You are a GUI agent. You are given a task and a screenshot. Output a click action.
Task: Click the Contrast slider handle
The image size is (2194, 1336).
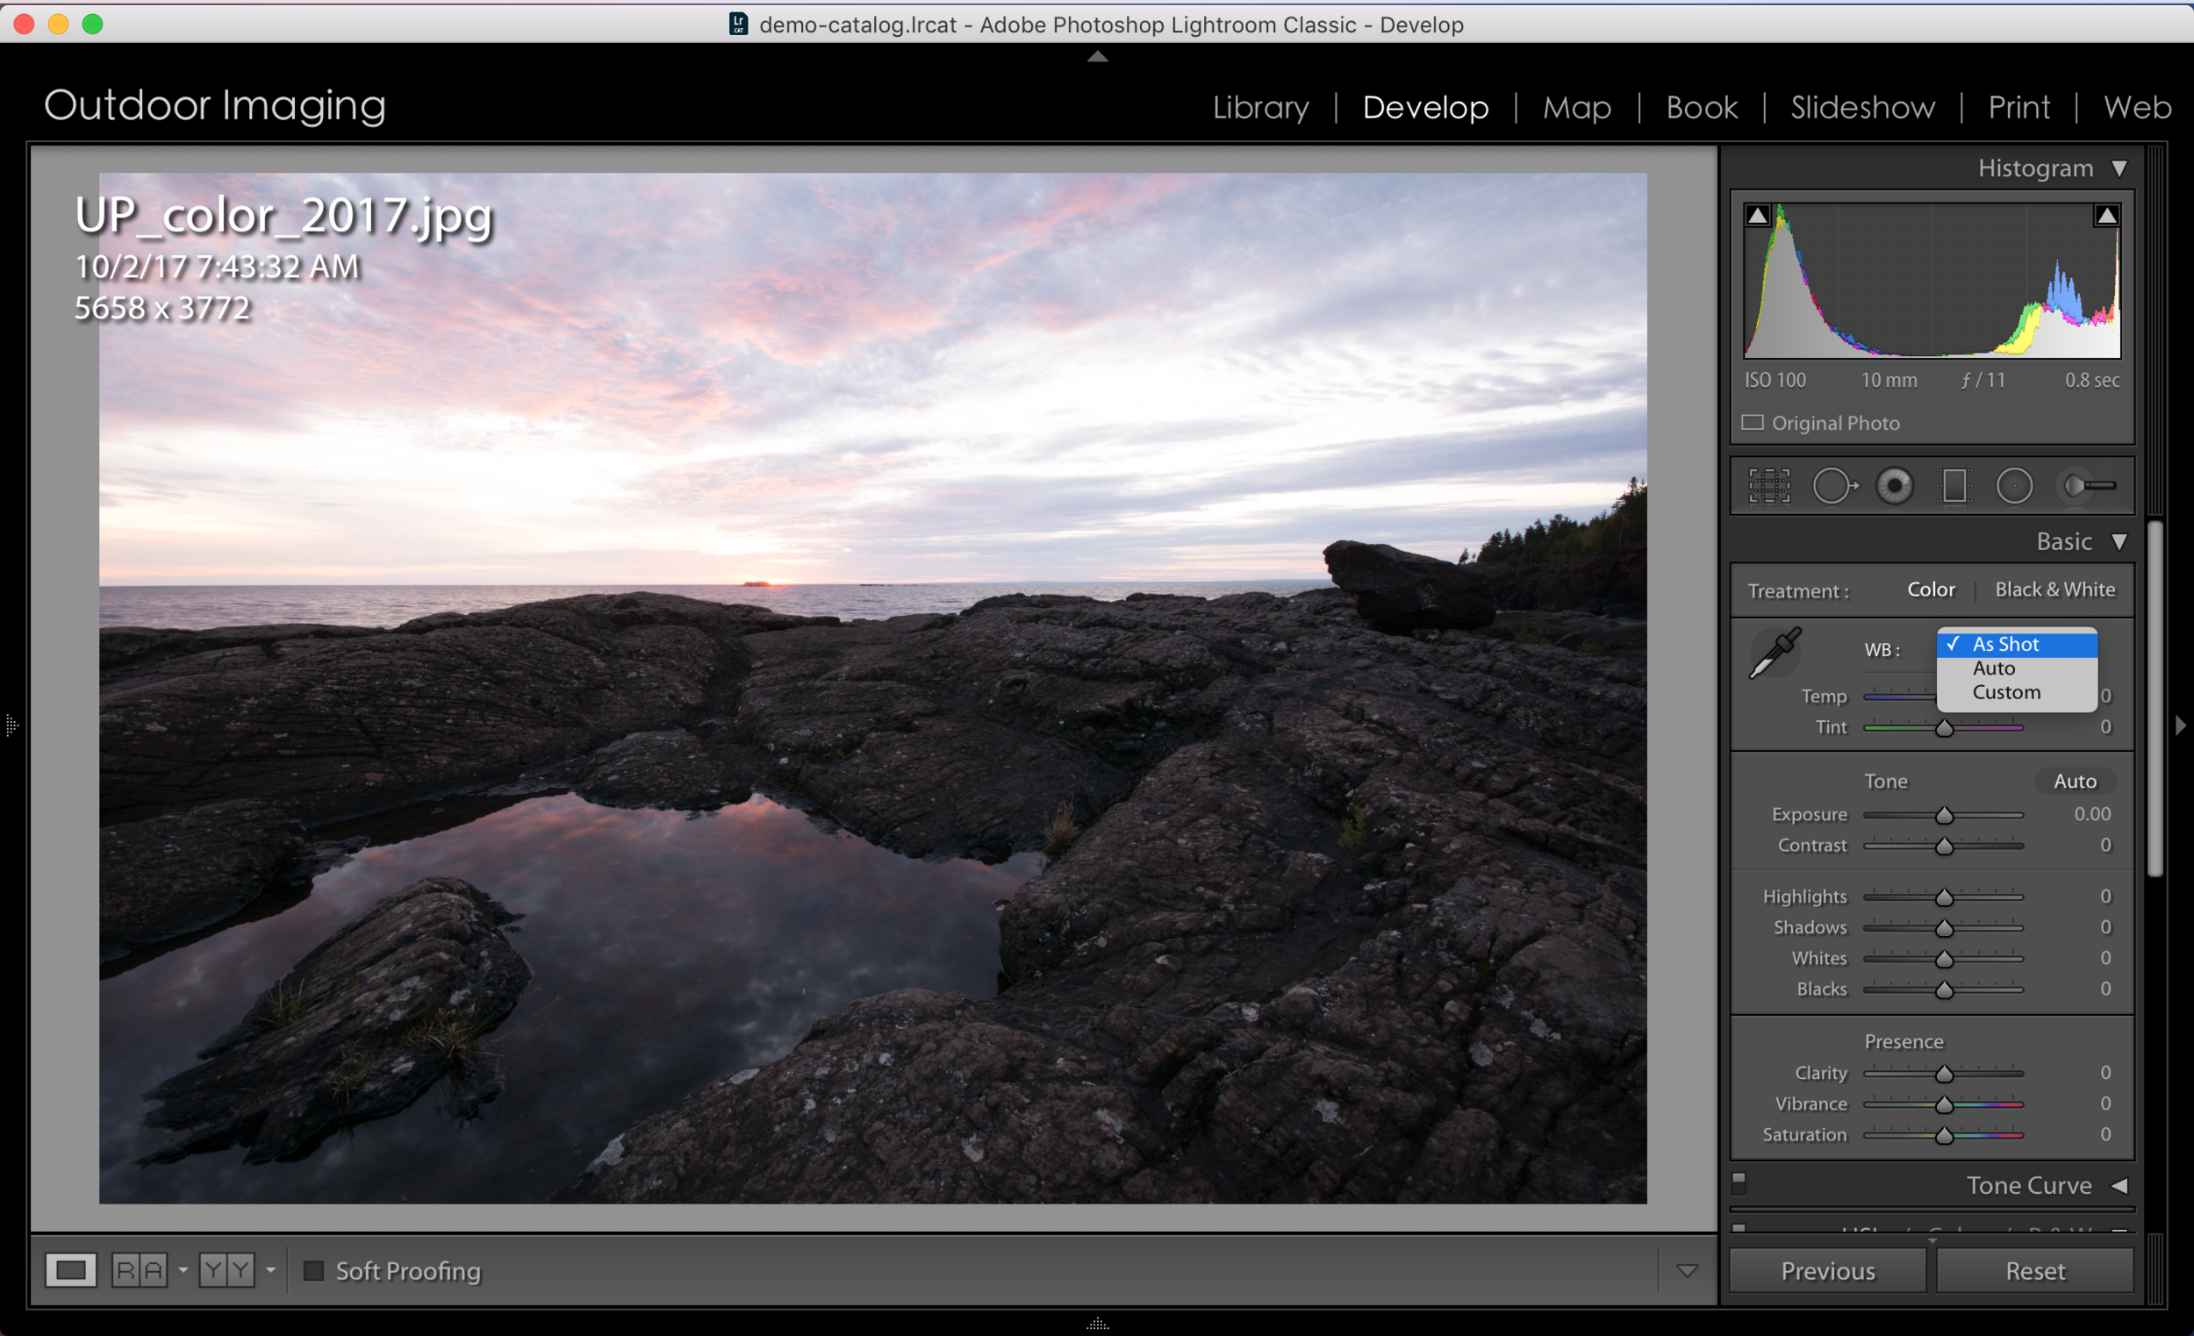[1944, 846]
